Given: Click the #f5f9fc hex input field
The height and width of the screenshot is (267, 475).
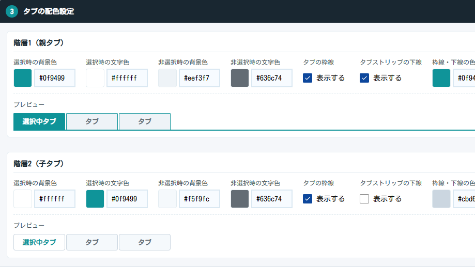Looking at the screenshot, I should point(200,199).
